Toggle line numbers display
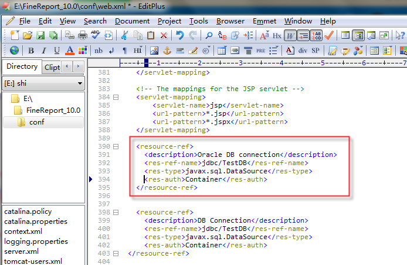The width and height of the screenshot is (407, 265). coord(316,35)
